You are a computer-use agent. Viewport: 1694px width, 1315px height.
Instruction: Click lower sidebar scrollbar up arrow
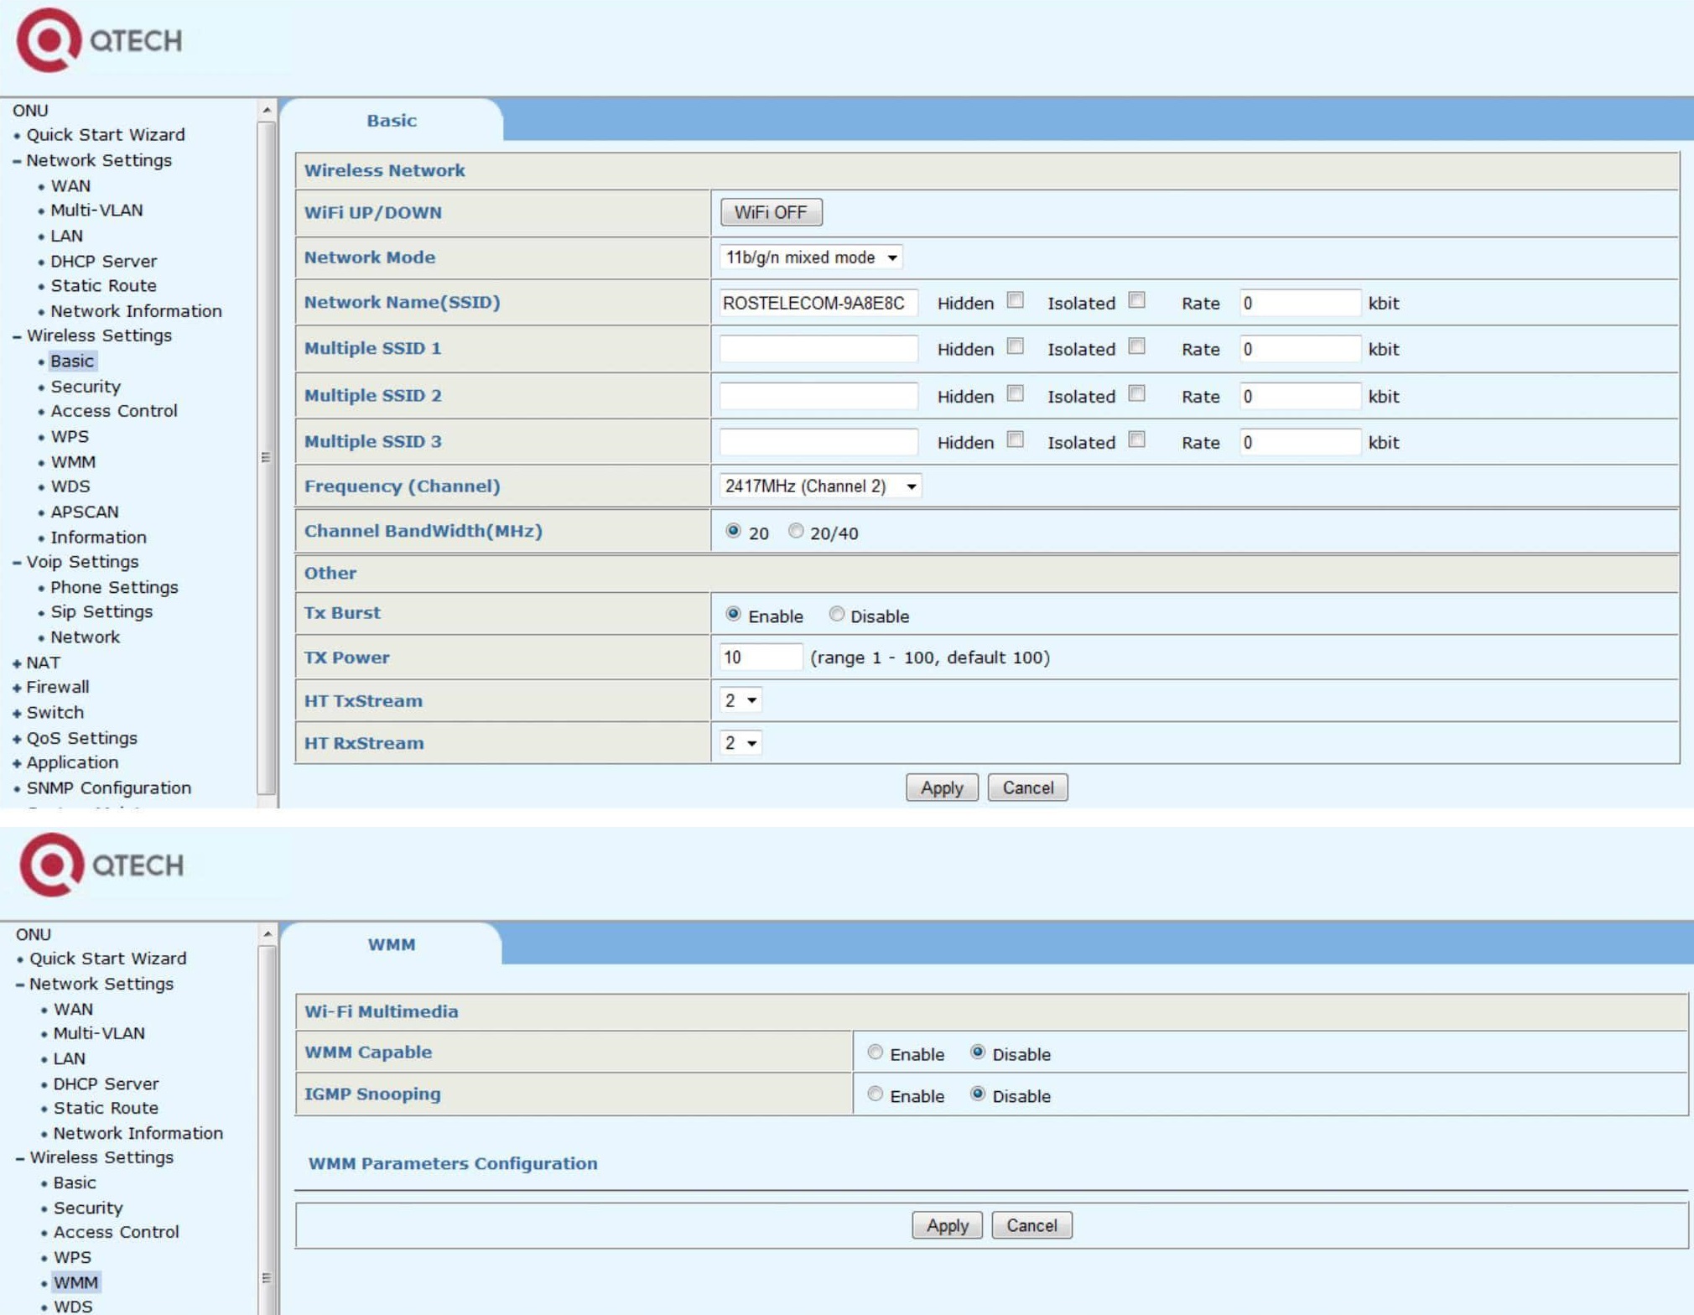267,933
